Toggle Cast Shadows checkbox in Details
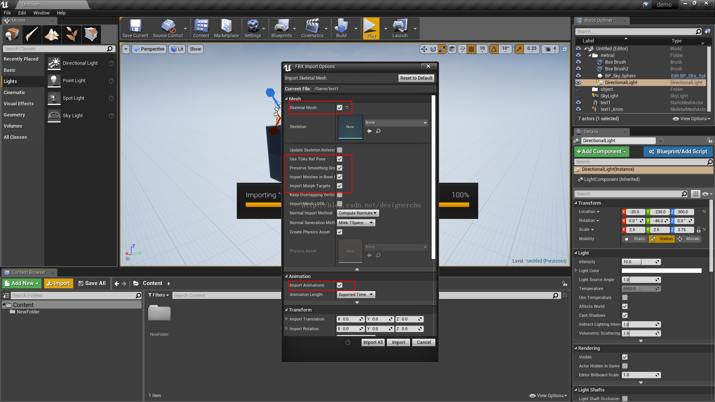 tap(625, 315)
